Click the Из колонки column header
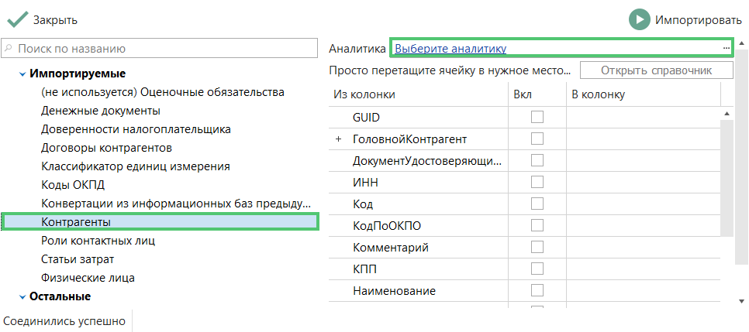This screenshot has width=749, height=332. click(364, 94)
